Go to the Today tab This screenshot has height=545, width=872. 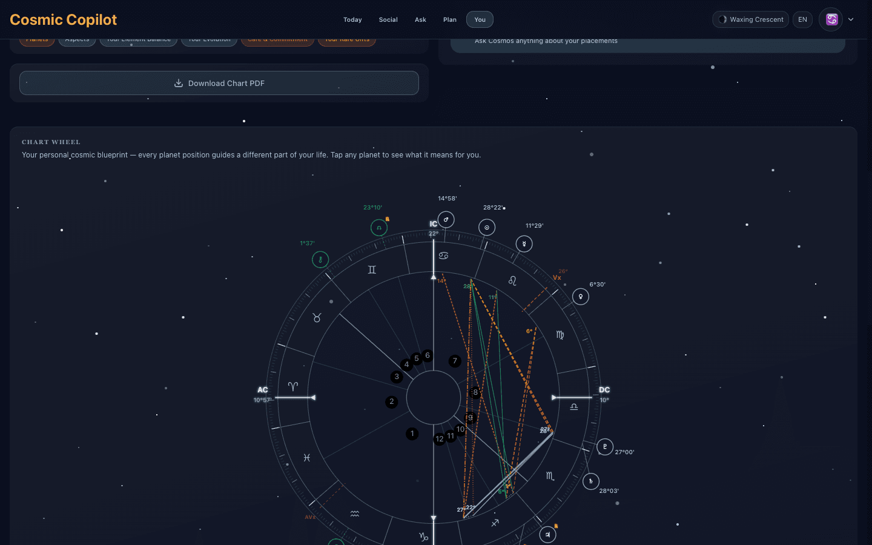pos(352,19)
